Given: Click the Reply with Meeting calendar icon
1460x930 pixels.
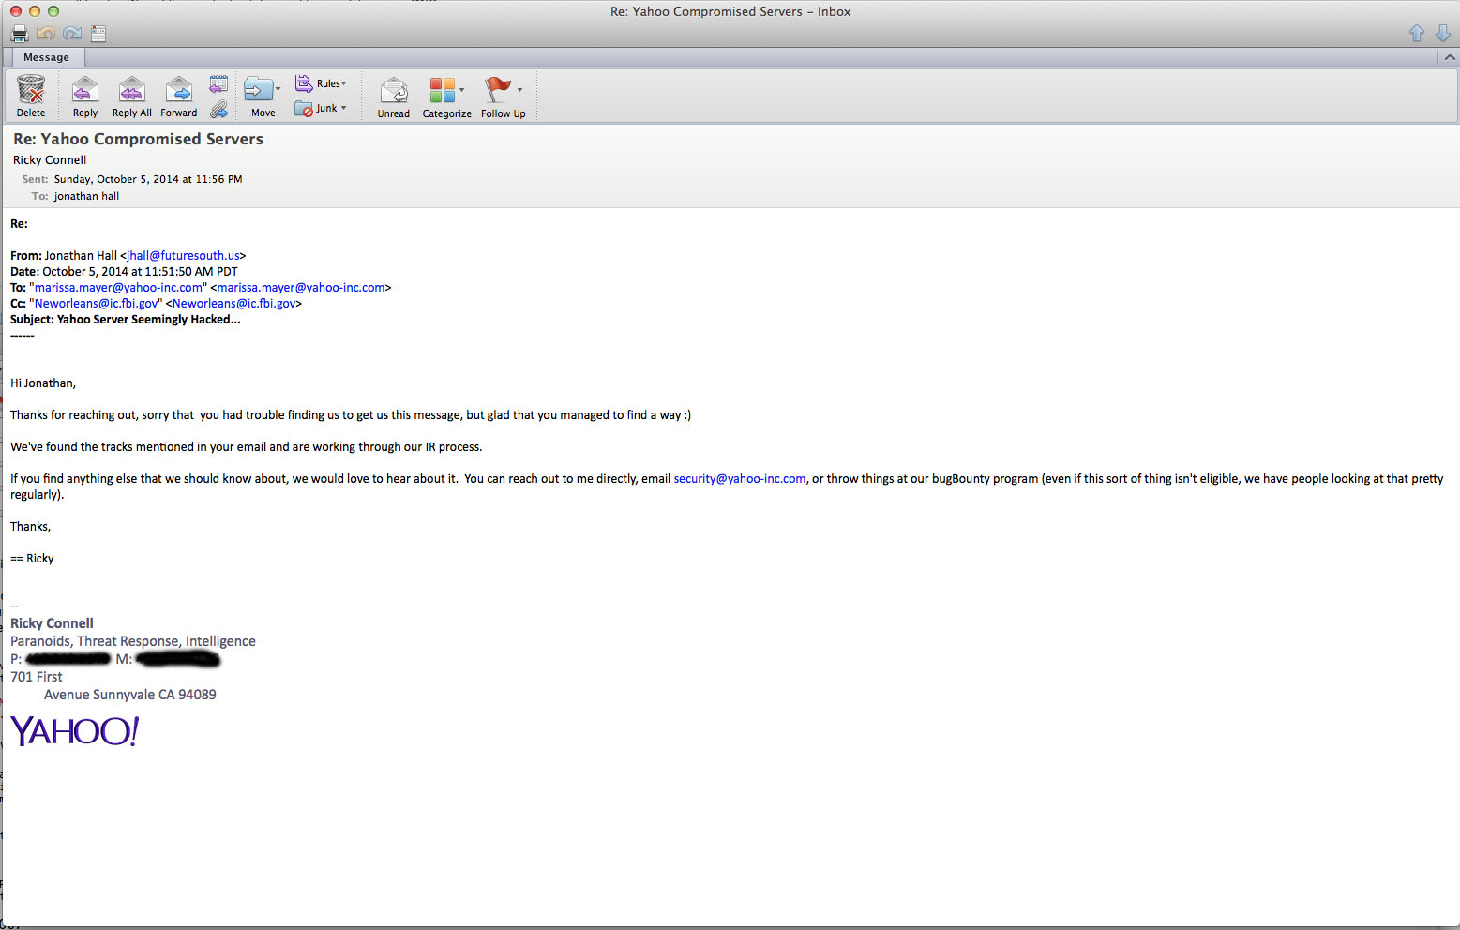Looking at the screenshot, I should (218, 83).
